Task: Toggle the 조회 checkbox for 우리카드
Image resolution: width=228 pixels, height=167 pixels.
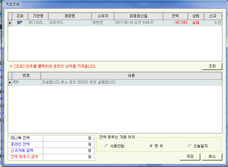Action: point(20,23)
